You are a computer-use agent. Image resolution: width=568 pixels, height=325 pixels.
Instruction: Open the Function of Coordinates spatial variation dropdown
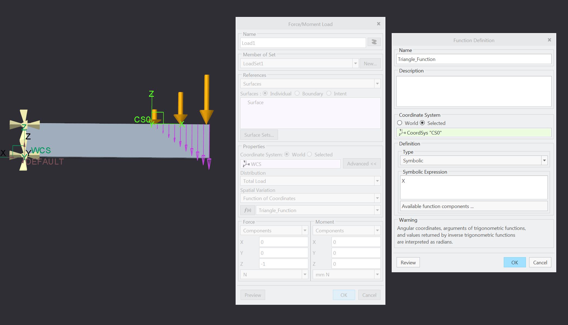[377, 198]
